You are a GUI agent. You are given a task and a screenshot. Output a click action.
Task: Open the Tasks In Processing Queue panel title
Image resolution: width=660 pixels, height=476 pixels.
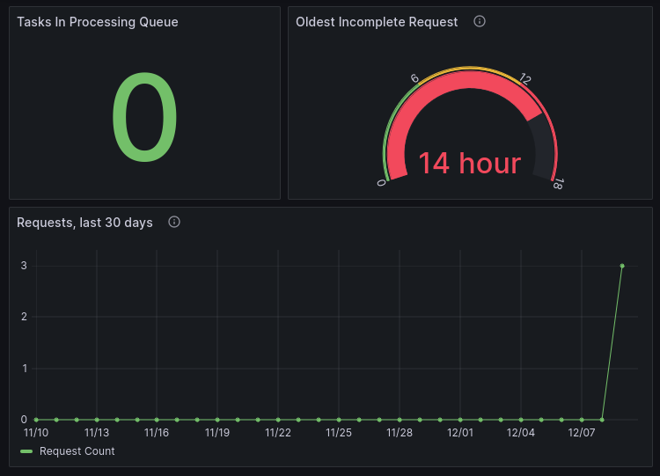(97, 22)
